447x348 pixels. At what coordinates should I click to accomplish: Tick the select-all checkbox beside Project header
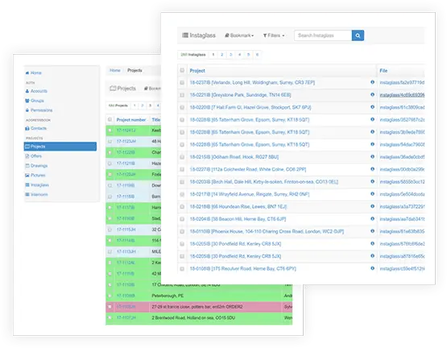tap(182, 70)
